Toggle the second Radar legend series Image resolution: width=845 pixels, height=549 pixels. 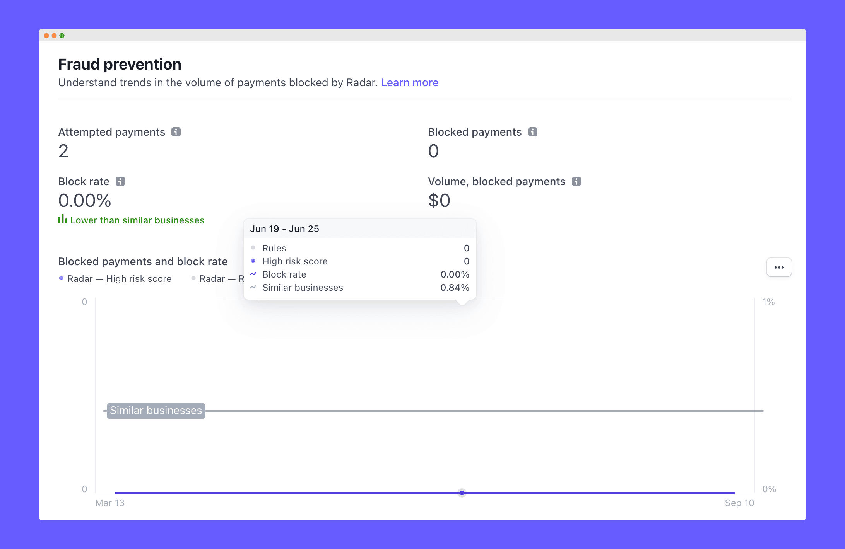(x=217, y=278)
